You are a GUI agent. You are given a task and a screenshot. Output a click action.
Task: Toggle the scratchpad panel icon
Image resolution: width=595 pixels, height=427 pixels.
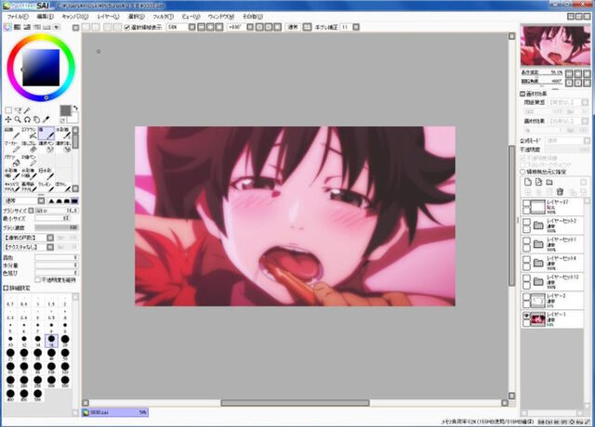pos(57,27)
